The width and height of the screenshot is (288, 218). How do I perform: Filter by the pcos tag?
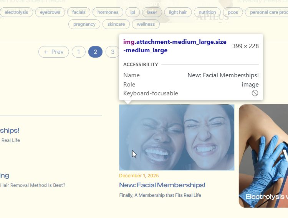(233, 12)
